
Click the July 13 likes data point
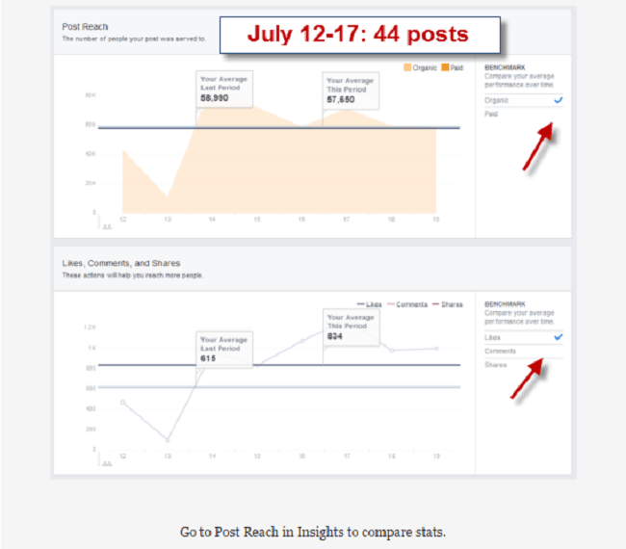tap(168, 440)
